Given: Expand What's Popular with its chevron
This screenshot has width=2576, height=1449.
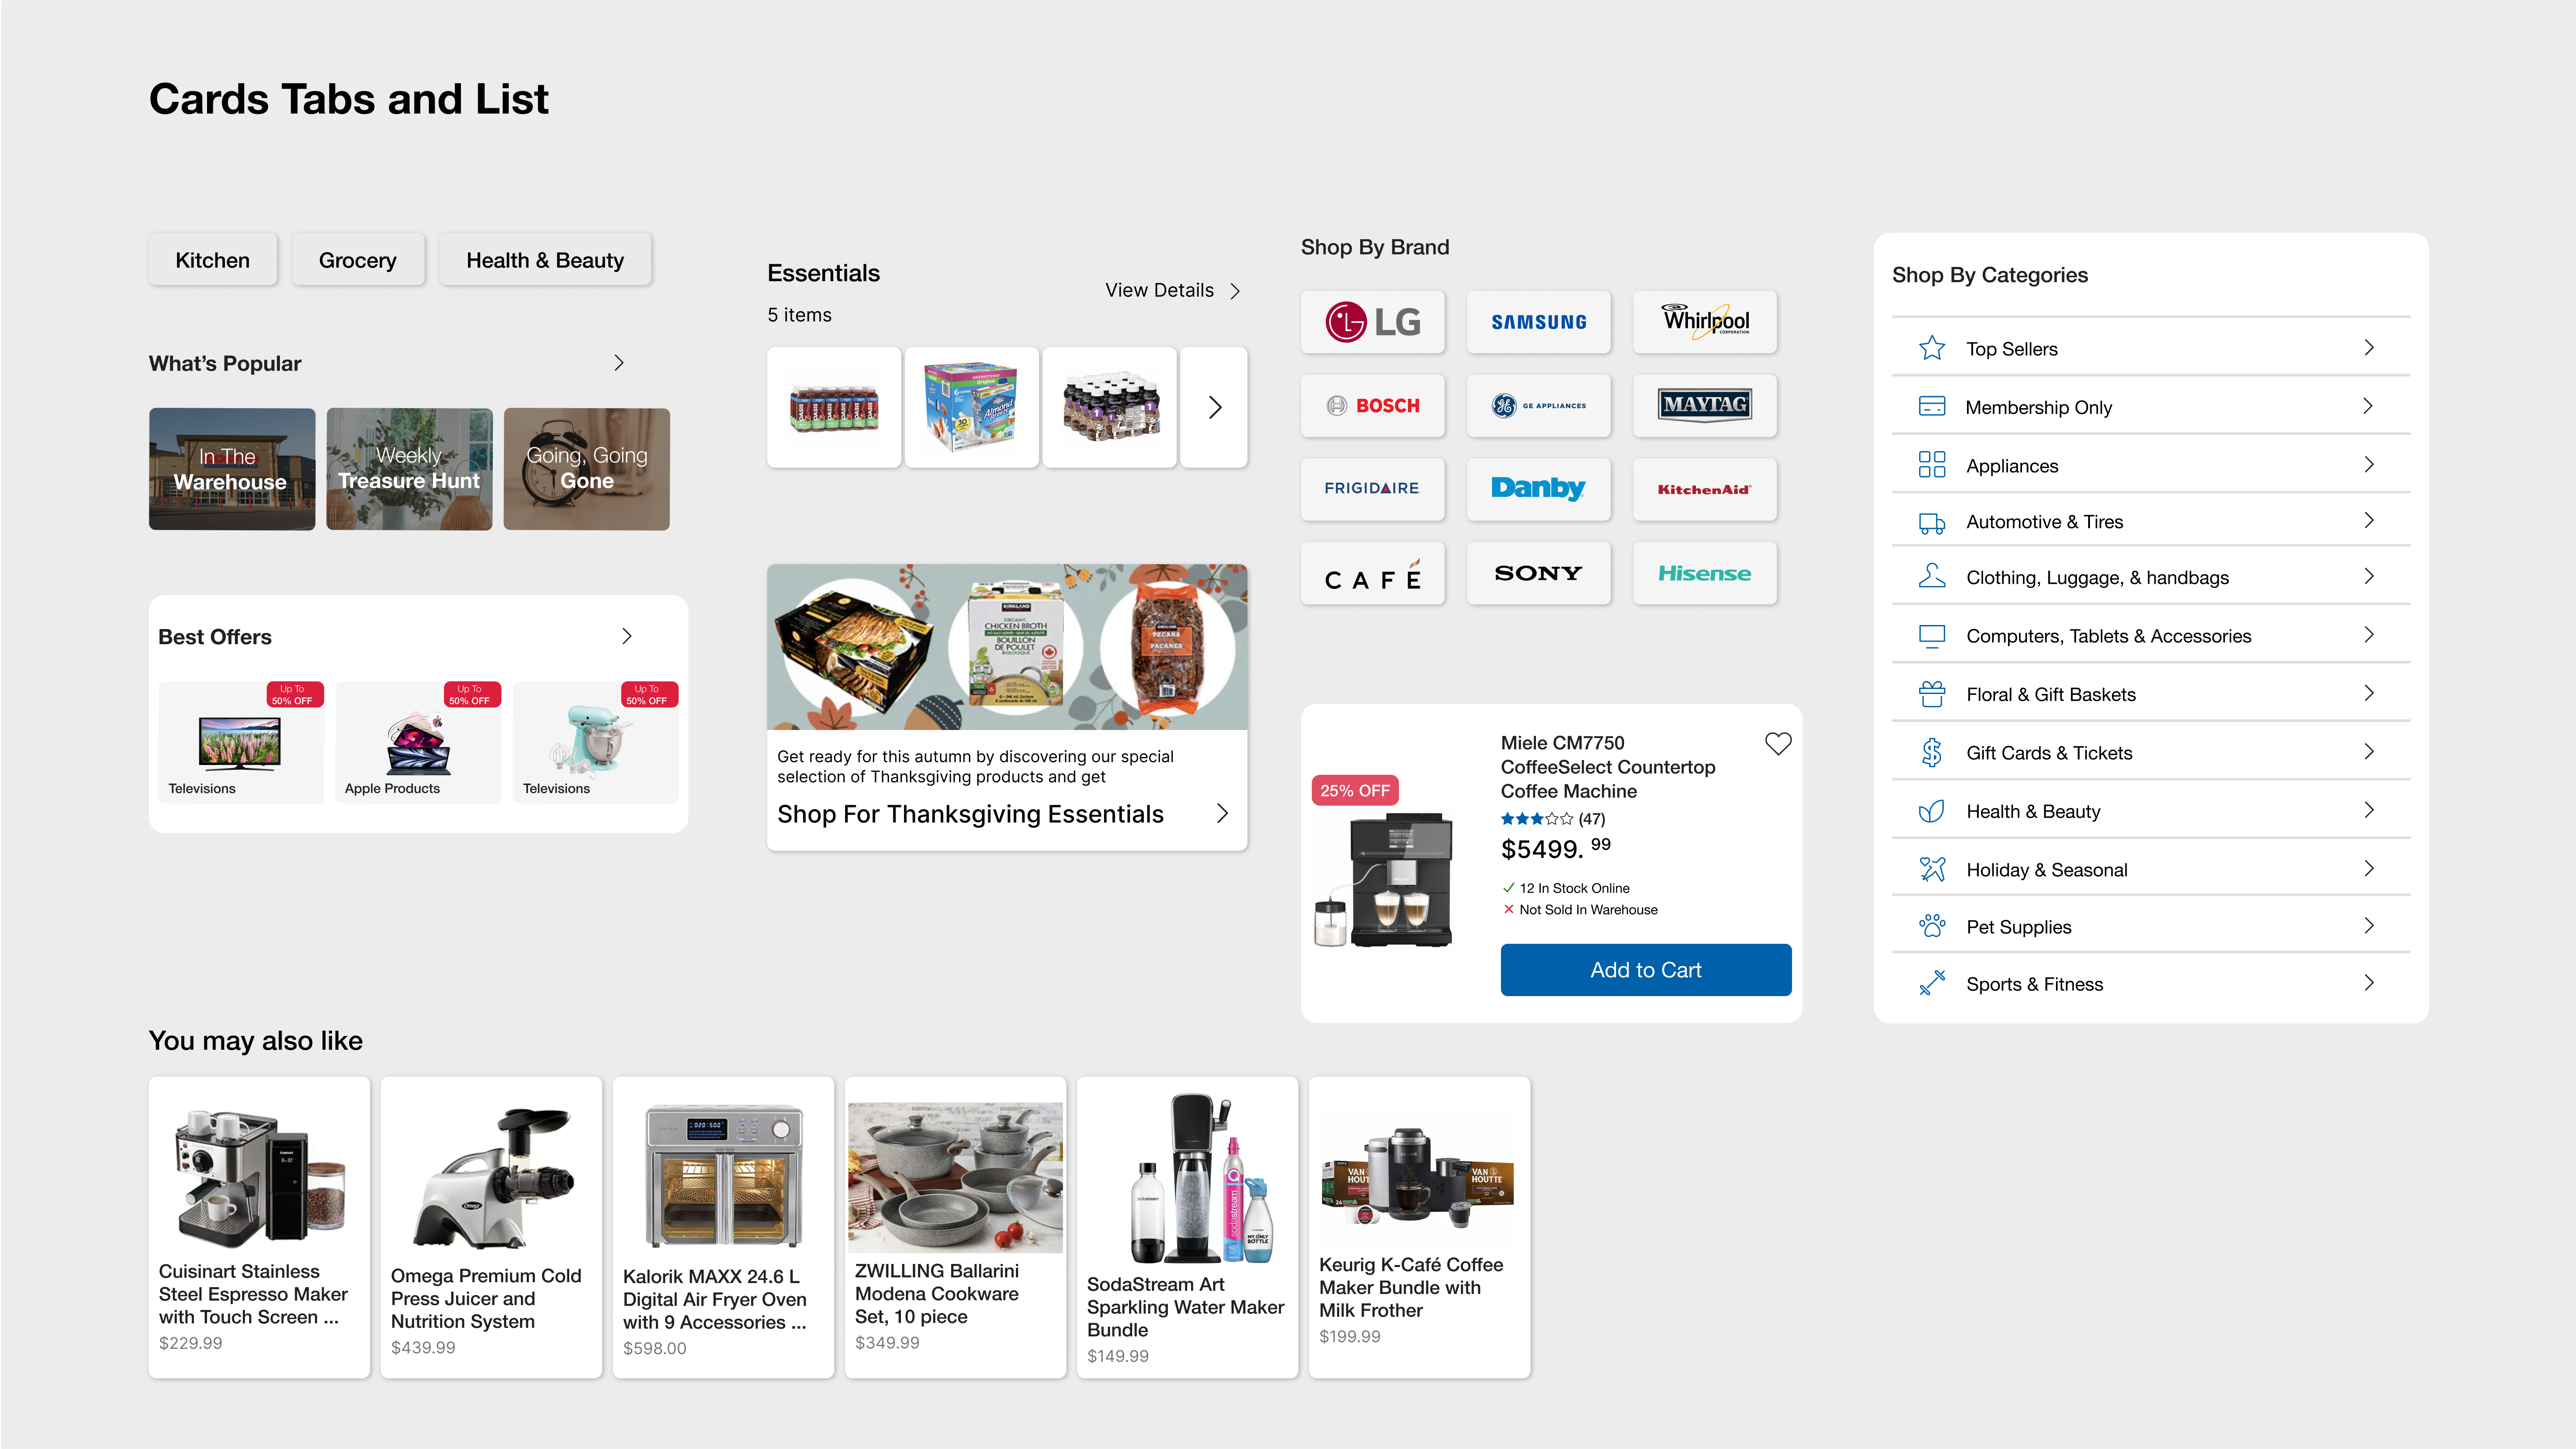Looking at the screenshot, I should pyautogui.click(x=619, y=363).
